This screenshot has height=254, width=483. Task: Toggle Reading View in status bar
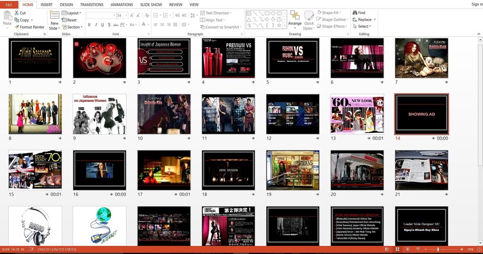407,249
